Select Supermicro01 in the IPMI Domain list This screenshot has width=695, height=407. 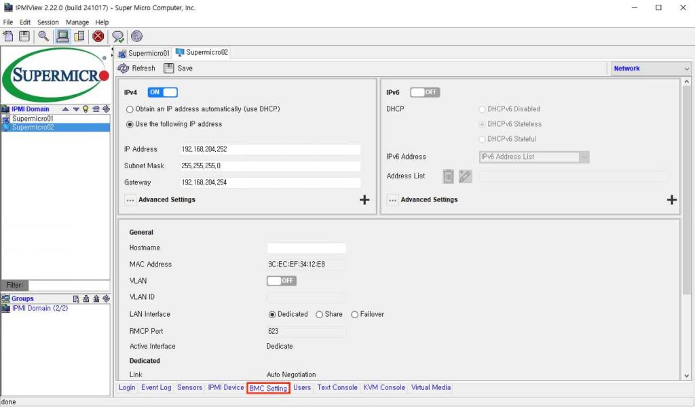[56, 119]
